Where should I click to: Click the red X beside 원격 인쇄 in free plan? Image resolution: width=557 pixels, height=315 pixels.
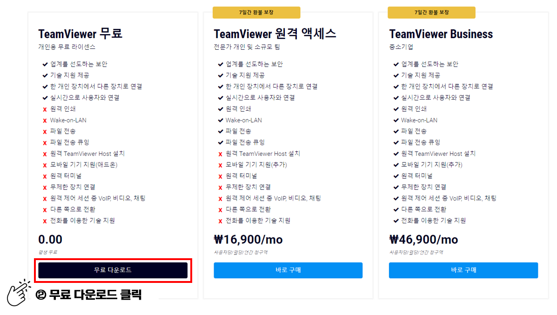(44, 109)
